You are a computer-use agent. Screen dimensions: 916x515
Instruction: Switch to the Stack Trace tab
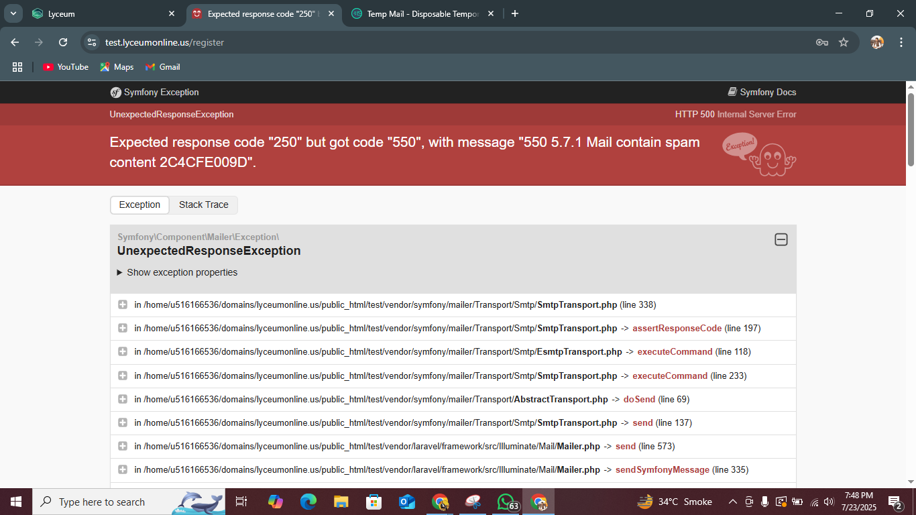(x=203, y=205)
